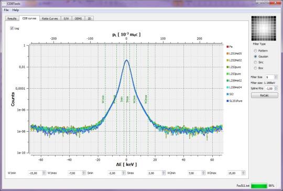Click the W1max input field
Screen dimensions: 283x191
(x=75, y=173)
